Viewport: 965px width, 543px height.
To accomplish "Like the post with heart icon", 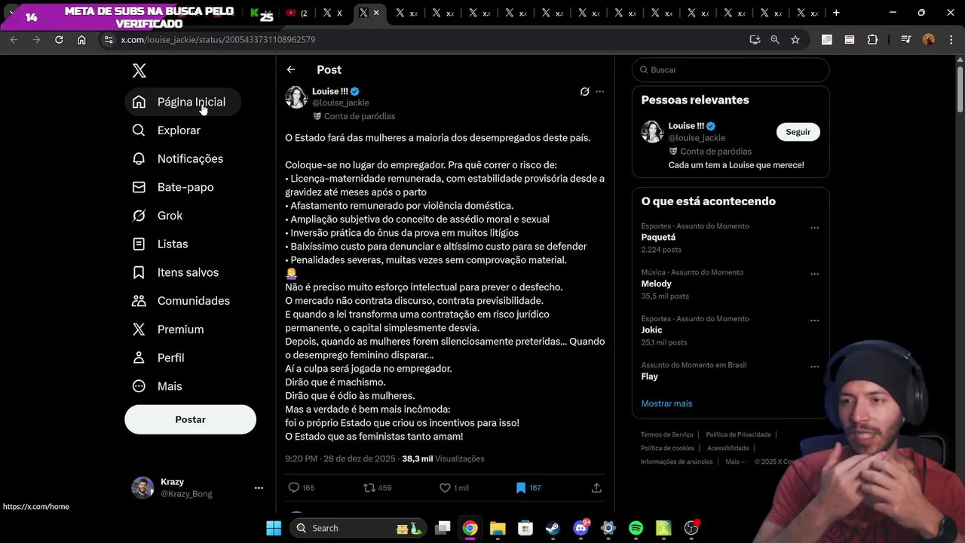I will 445,488.
